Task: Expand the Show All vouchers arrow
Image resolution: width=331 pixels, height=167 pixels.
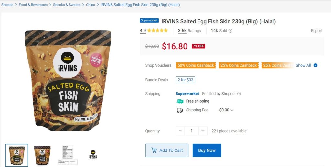Action: (315, 65)
